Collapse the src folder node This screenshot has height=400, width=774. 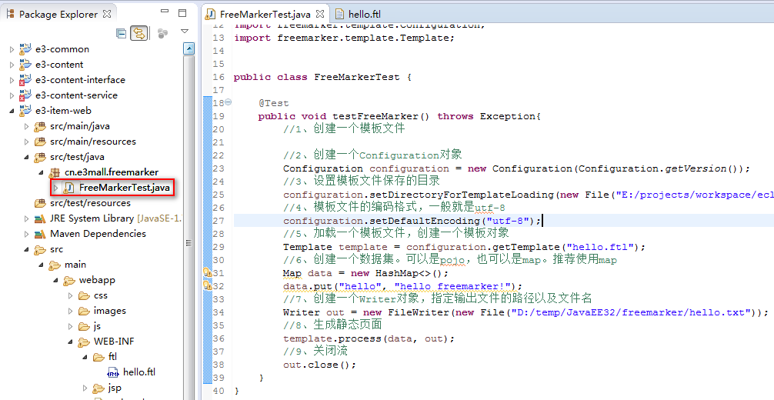[26, 249]
